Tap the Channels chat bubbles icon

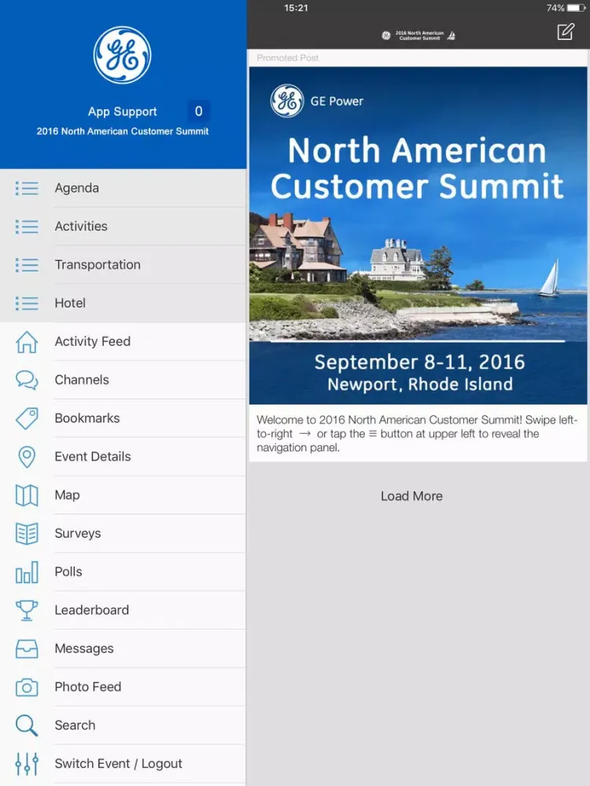point(27,380)
